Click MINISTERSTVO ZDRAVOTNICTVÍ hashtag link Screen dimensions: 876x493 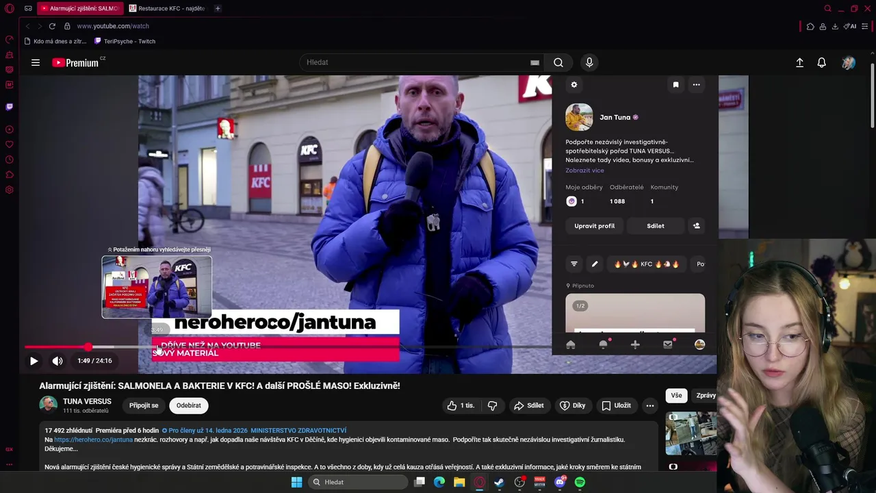(x=298, y=431)
